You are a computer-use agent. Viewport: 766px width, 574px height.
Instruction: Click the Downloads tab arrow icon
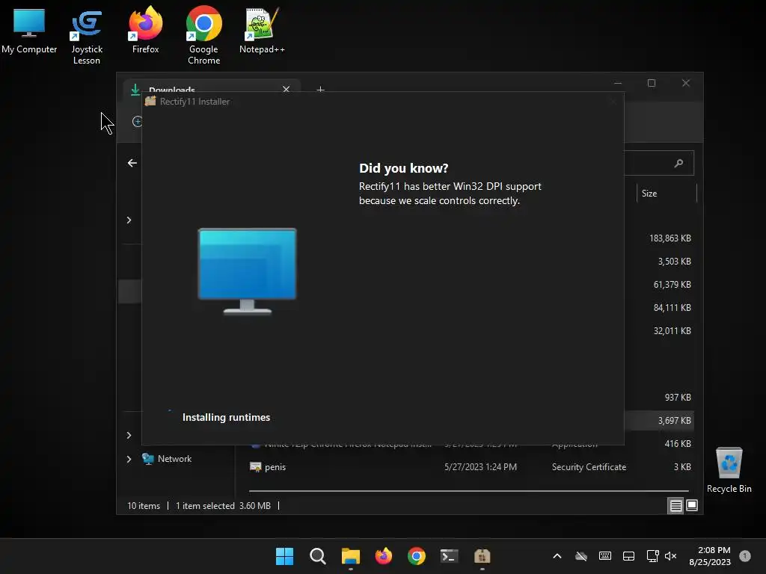coord(135,90)
